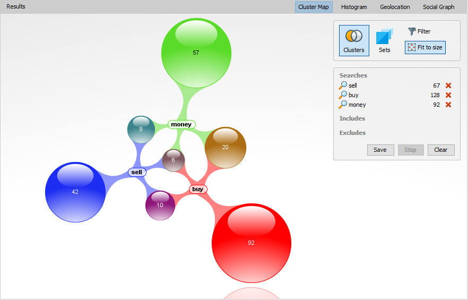Switch to the Sets view icon
The height and width of the screenshot is (300, 468).
(x=384, y=40)
